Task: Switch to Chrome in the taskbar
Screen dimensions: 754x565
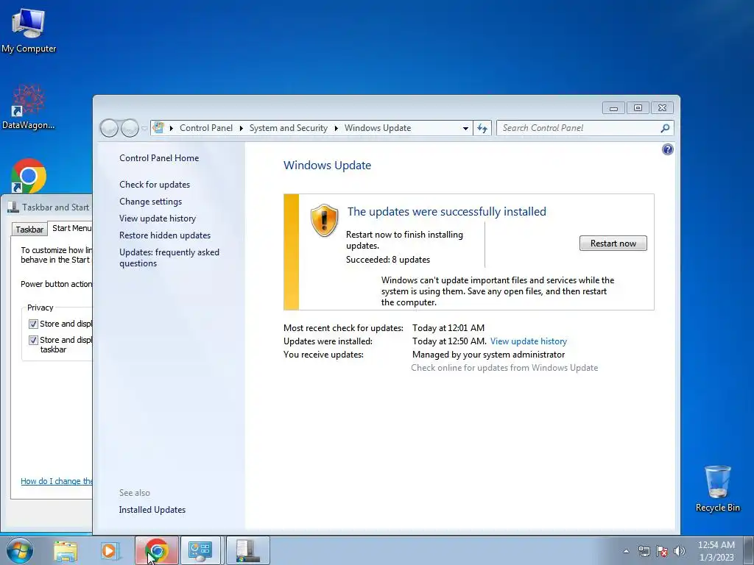Action: coord(157,550)
